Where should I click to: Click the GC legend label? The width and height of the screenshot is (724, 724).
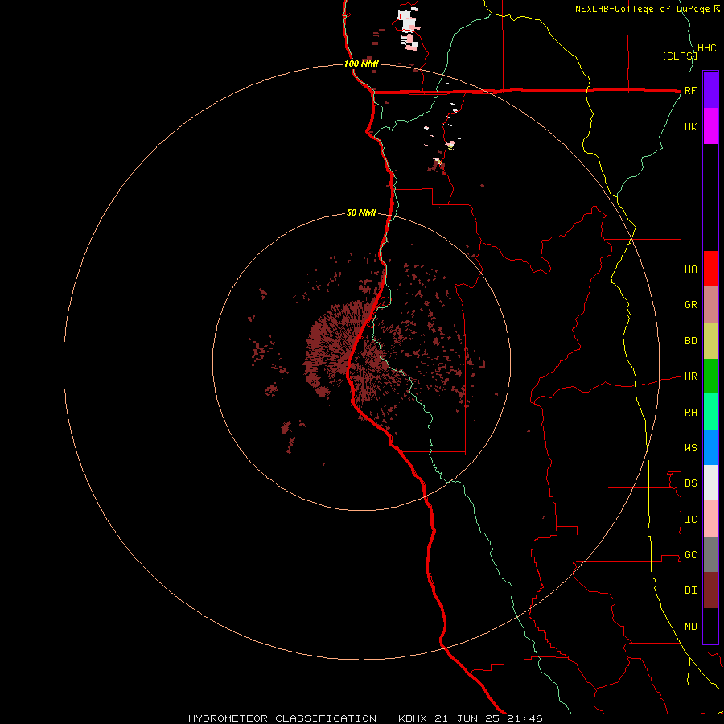pyautogui.click(x=690, y=555)
